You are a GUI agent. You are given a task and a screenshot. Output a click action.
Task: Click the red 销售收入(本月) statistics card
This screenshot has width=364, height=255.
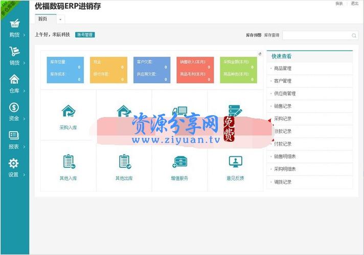(x=195, y=70)
